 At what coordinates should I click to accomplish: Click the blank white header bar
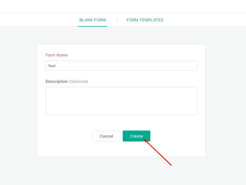click(123, 6)
